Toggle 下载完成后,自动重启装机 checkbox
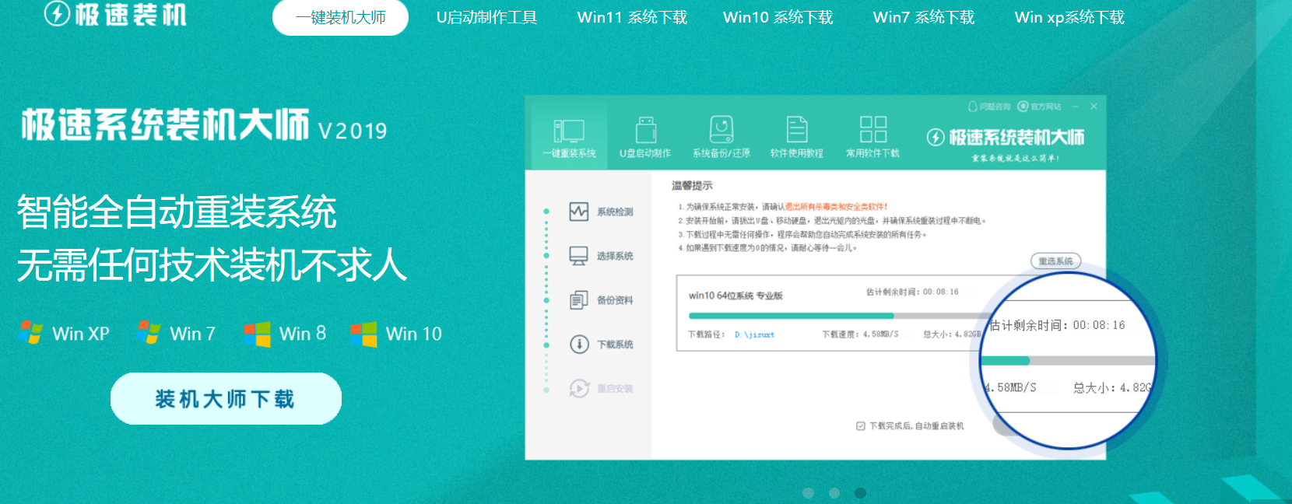The image size is (1292, 504). click(x=861, y=426)
